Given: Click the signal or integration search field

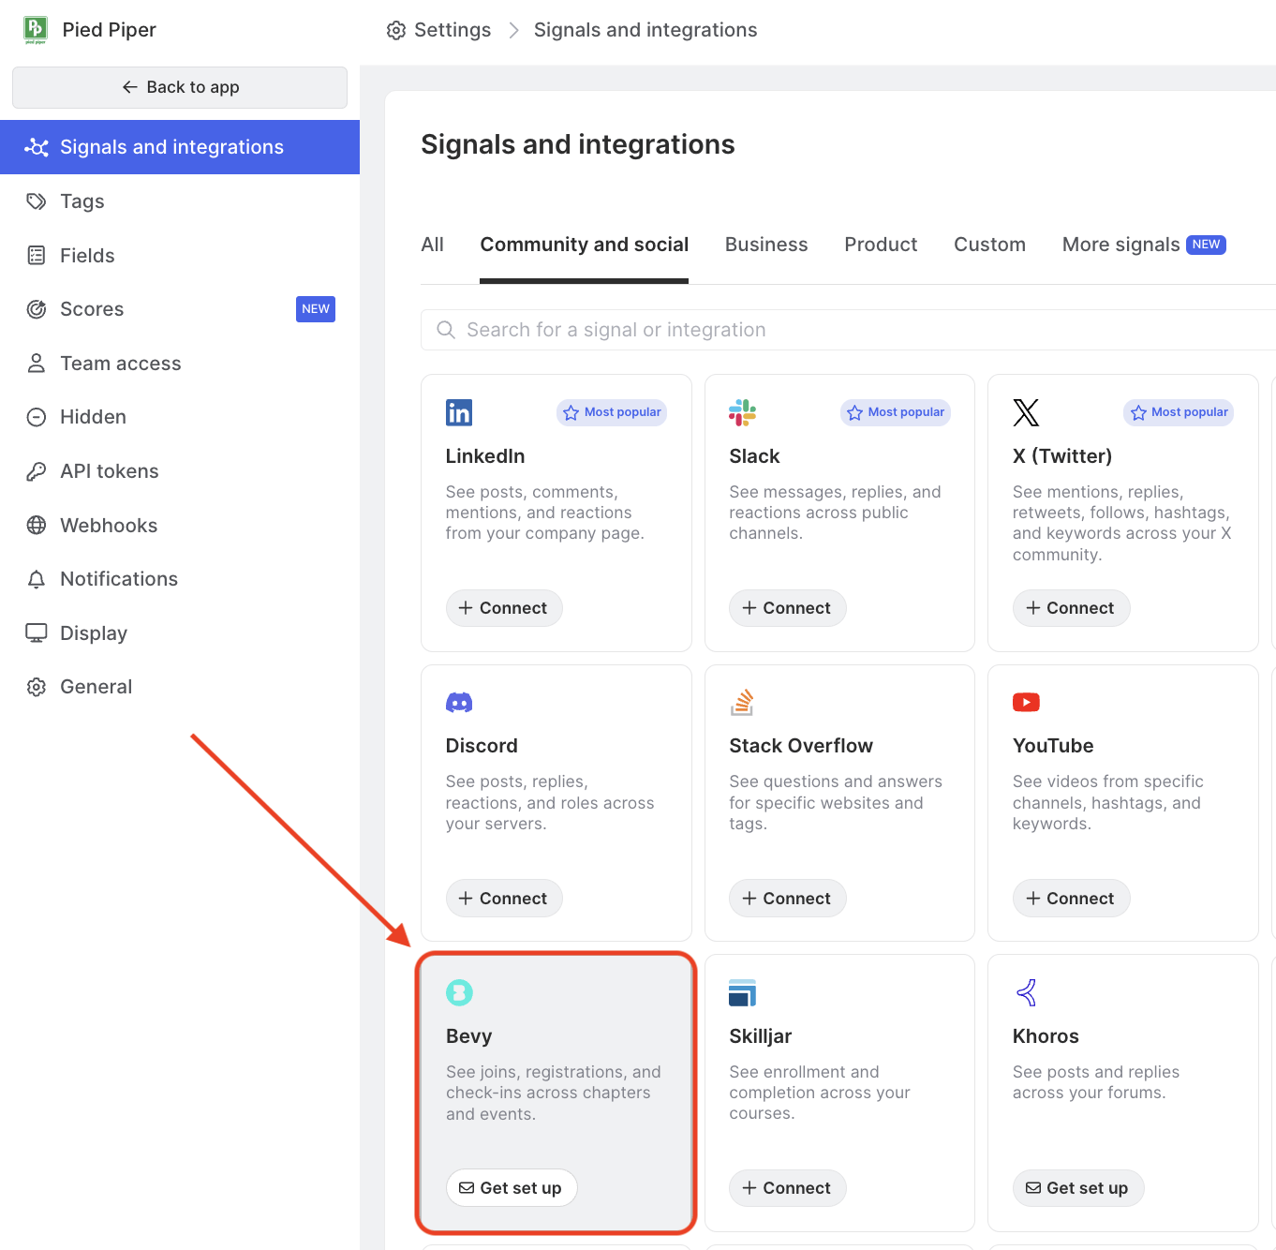Looking at the screenshot, I should coord(848,330).
